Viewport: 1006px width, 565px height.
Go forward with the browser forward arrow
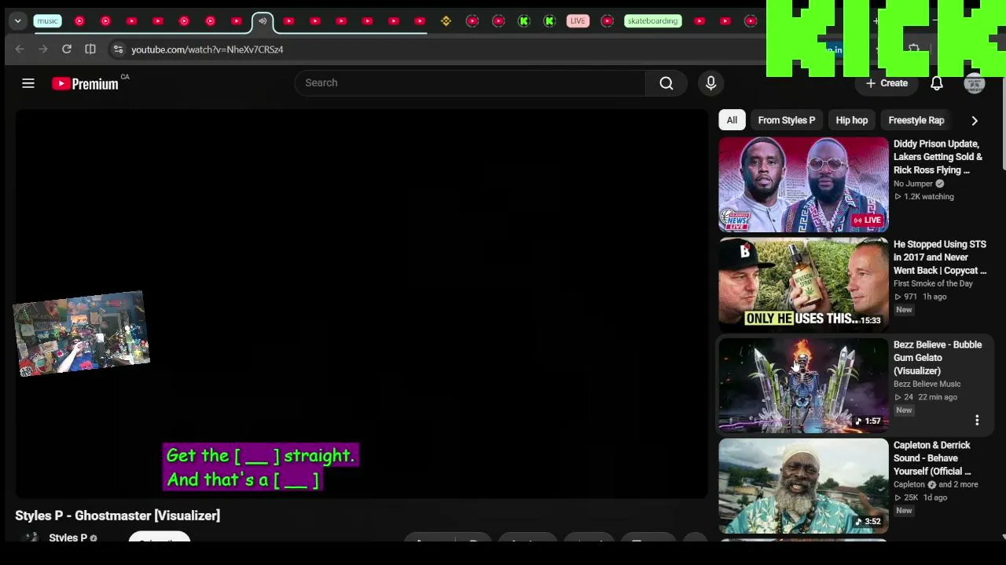pyautogui.click(x=43, y=49)
